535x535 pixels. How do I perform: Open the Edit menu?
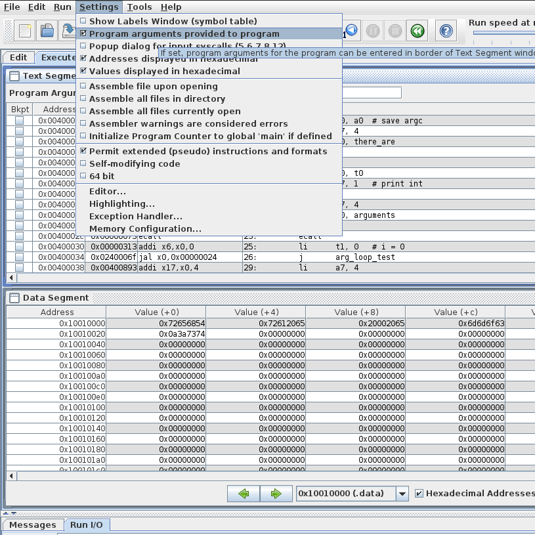pos(37,7)
